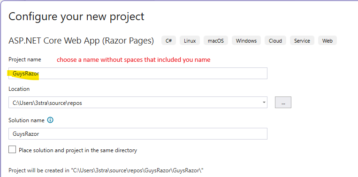The width and height of the screenshot is (358, 177).
Task: Click the 'ASP.NET Core Web App (Razor Pages)' title
Action: [x=81, y=41]
